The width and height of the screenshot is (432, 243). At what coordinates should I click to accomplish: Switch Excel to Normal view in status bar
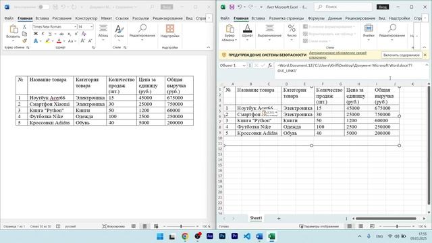click(350, 226)
